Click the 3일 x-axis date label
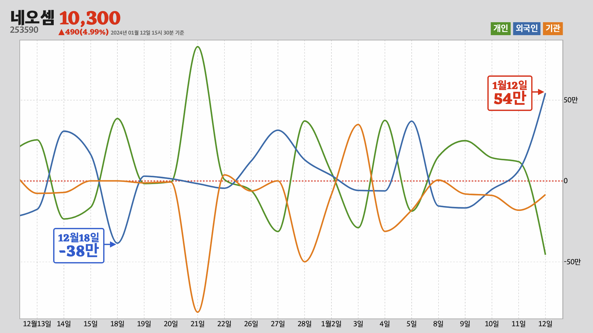Viewport: 593px width, 333px height. pos(358,324)
